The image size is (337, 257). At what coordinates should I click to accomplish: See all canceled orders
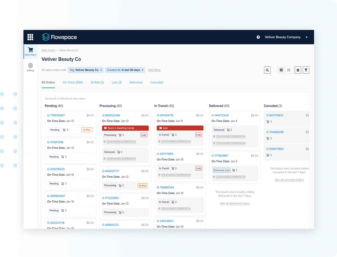289,180
